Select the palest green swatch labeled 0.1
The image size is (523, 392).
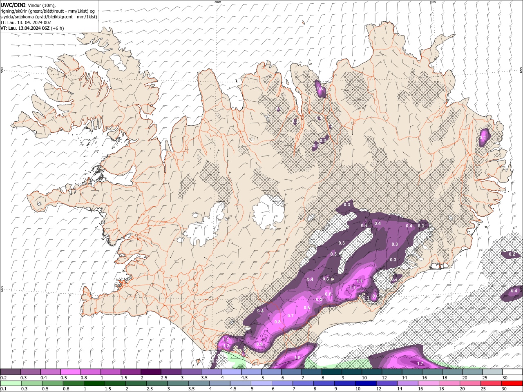pos(11,383)
